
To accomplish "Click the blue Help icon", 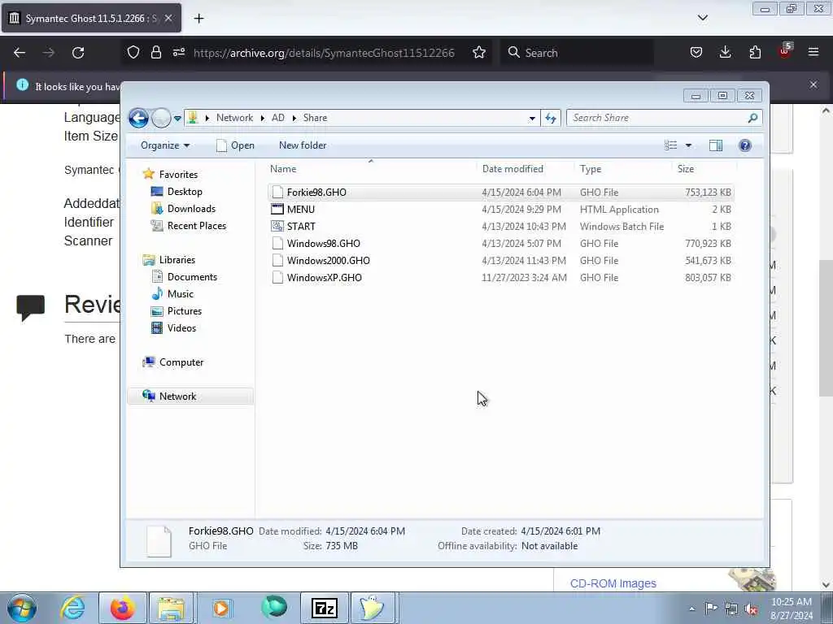I will tap(745, 145).
